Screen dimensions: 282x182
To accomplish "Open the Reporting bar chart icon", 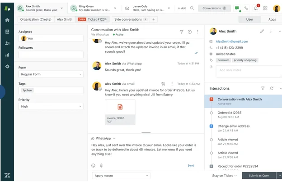I will [x=7, y=55].
